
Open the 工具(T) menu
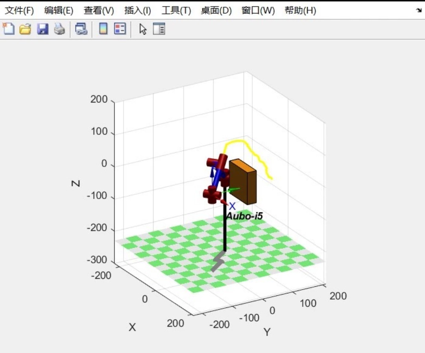(176, 11)
